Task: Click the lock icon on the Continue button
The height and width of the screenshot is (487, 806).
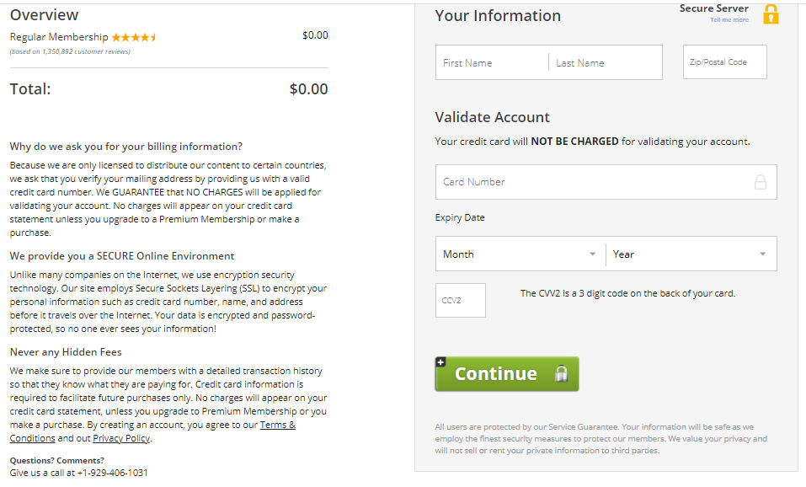Action: click(561, 374)
